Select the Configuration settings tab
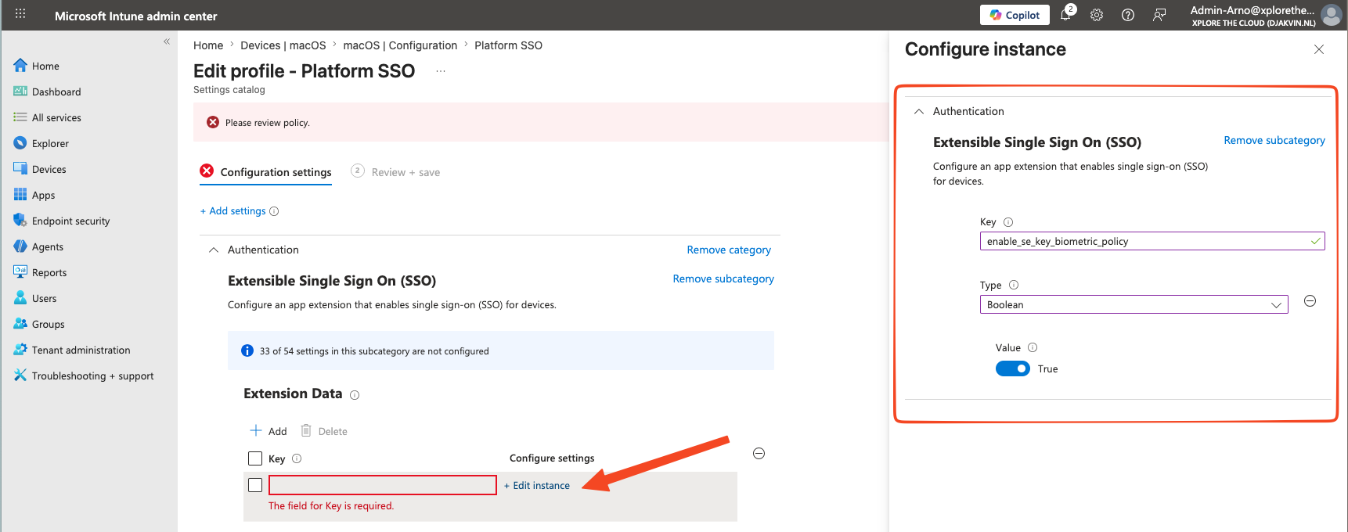 (x=266, y=172)
